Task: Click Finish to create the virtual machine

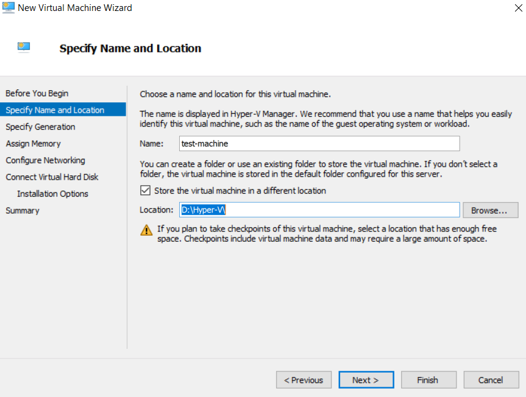Action: tap(428, 380)
